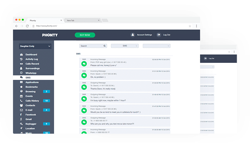Viewport: 250px width, 143px height.
Task: Click the Account Settings user icon
Action: tap(133, 35)
